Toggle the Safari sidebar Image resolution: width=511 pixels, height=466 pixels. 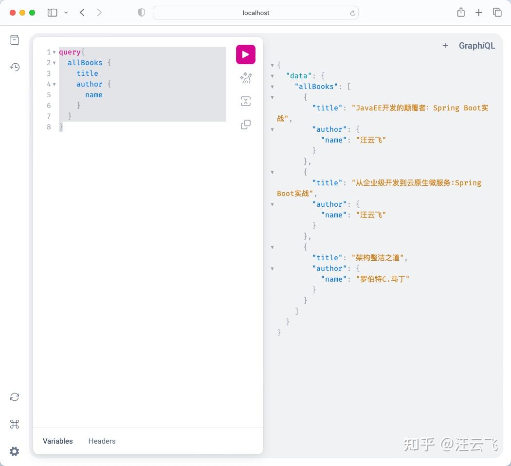pyautogui.click(x=52, y=12)
